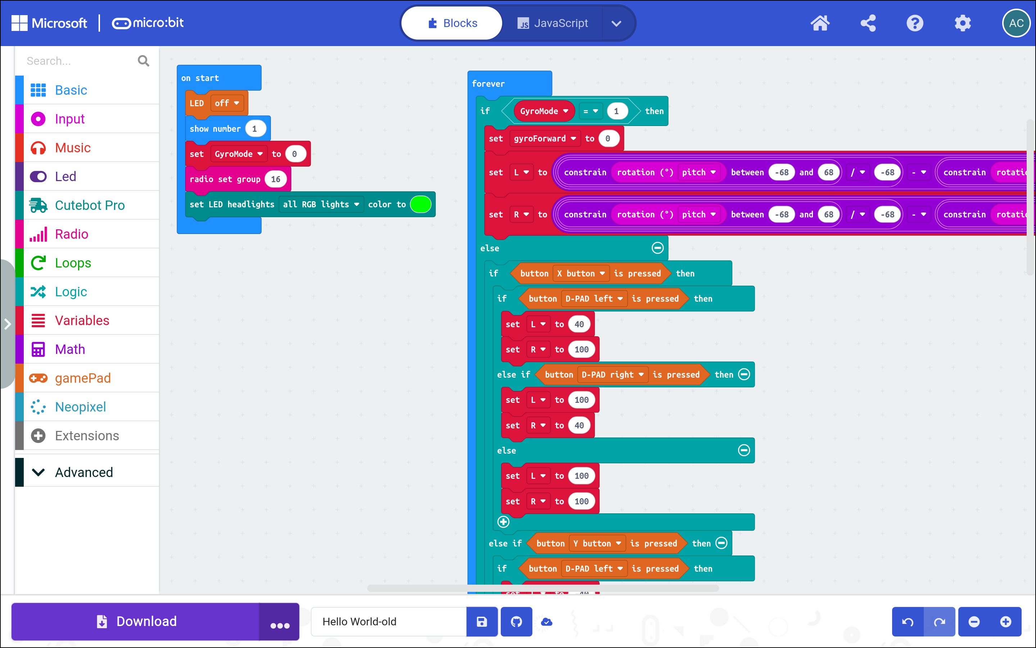Open the language dropdown next to JavaScript

(x=616, y=23)
